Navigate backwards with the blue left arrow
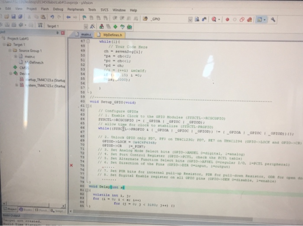 point(68,17)
